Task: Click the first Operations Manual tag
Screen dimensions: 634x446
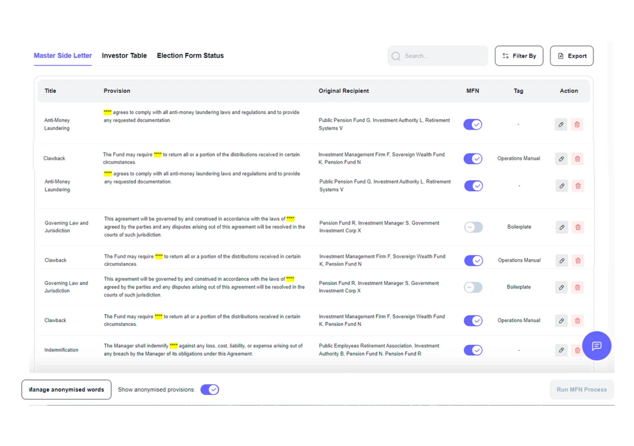Action: pos(519,158)
